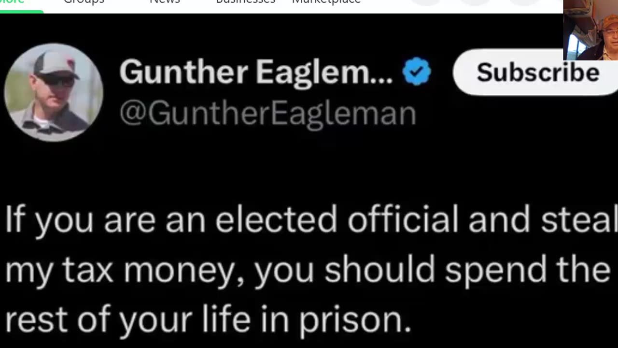Image resolution: width=618 pixels, height=348 pixels.
Task: Click the webcam overlay thumbnail
Action: click(x=590, y=30)
